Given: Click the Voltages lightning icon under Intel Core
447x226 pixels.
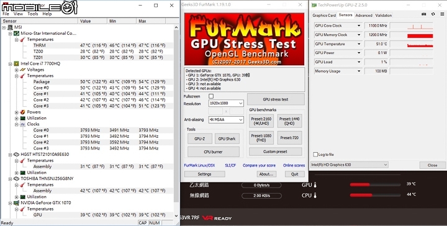Looking at the screenshot, I should point(23,70).
